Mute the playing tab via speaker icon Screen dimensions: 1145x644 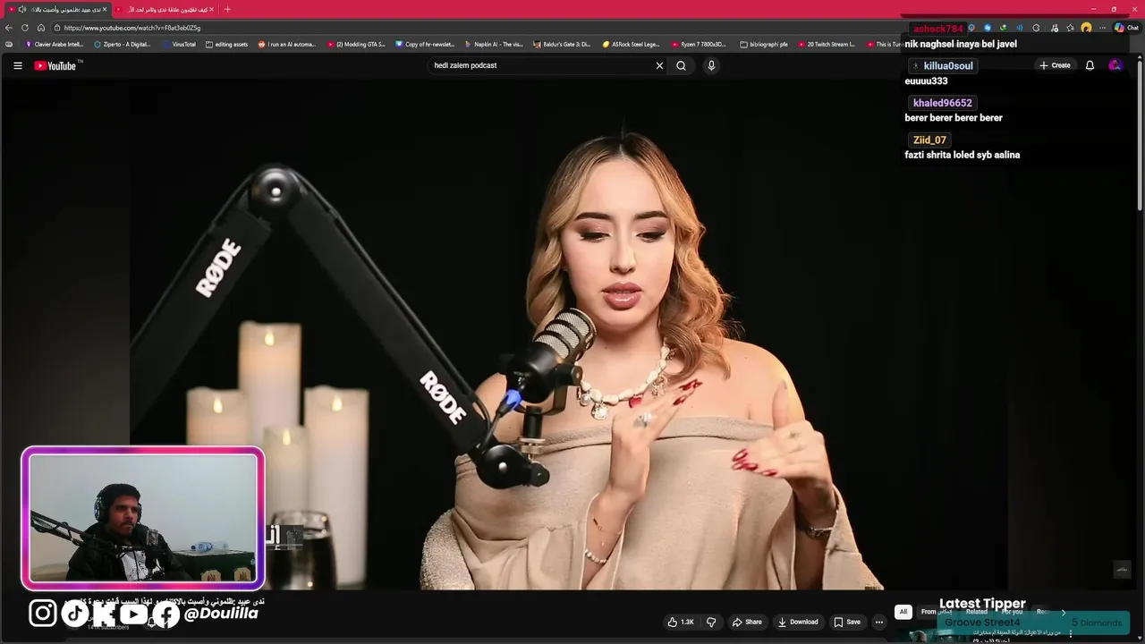(x=21, y=9)
